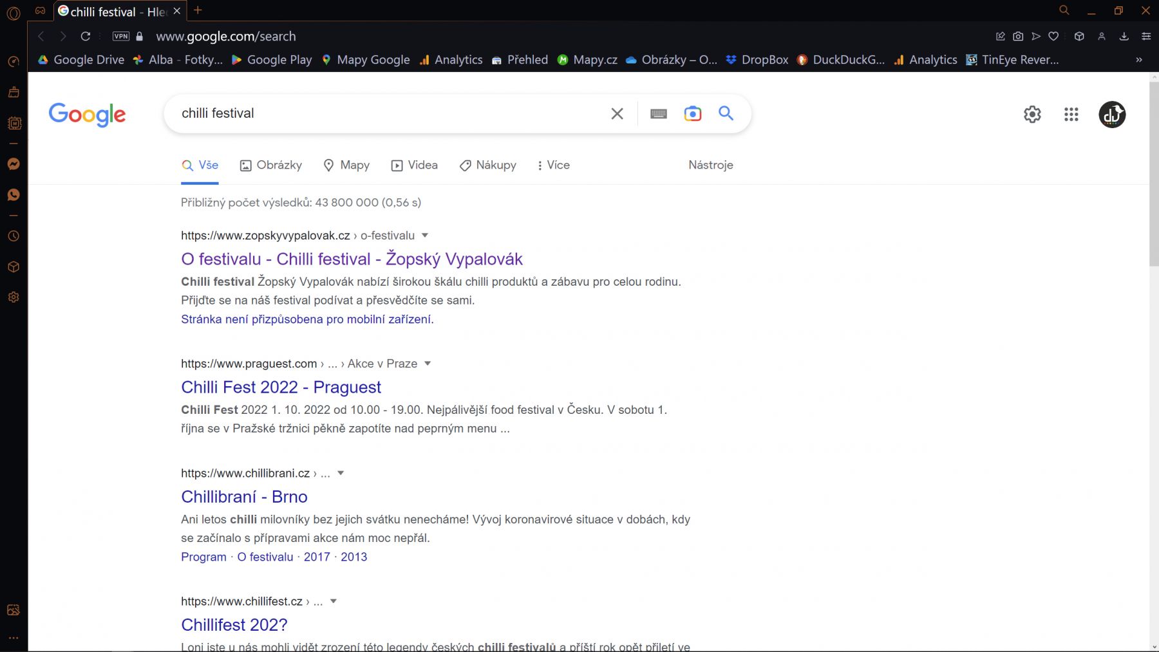
Task: Open History from the sidebar clock icon
Action: coord(14,236)
